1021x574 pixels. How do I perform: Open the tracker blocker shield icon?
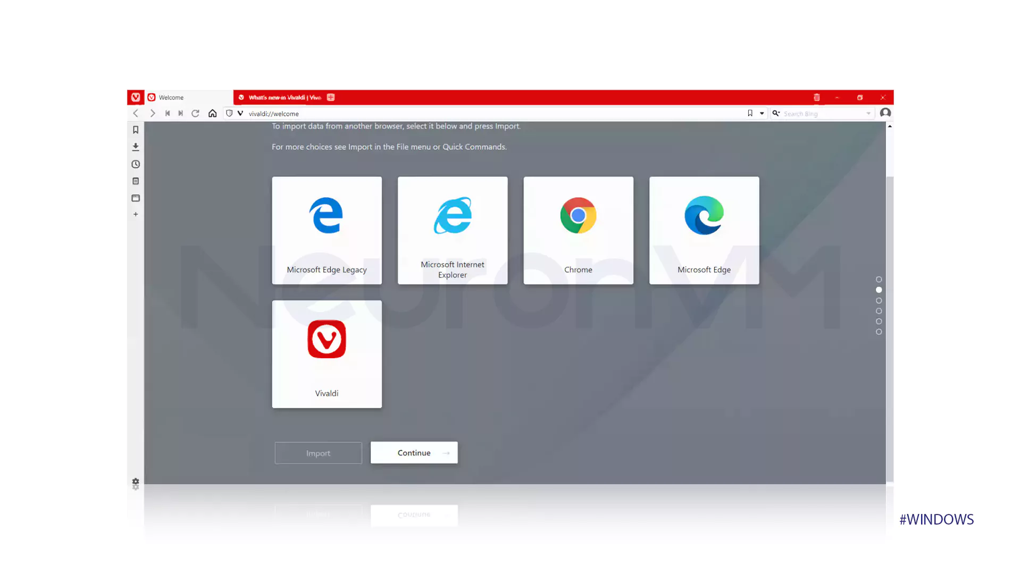pos(229,113)
